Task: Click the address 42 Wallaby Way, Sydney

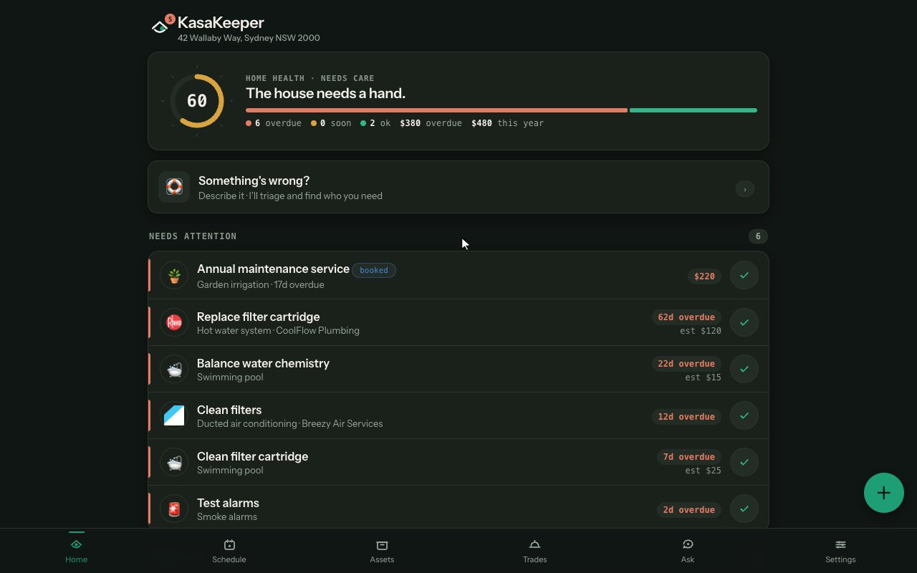Action: pos(249,38)
